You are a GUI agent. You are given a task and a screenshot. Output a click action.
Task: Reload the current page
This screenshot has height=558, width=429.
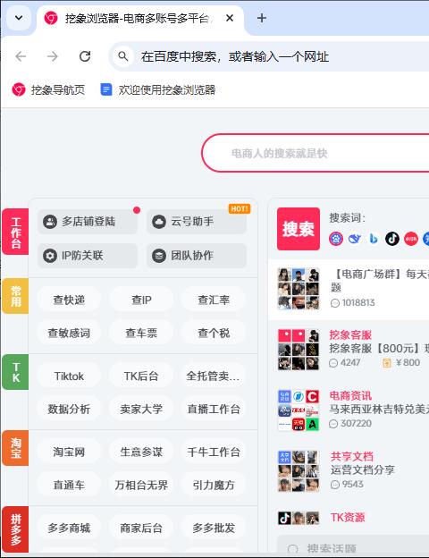pos(85,56)
